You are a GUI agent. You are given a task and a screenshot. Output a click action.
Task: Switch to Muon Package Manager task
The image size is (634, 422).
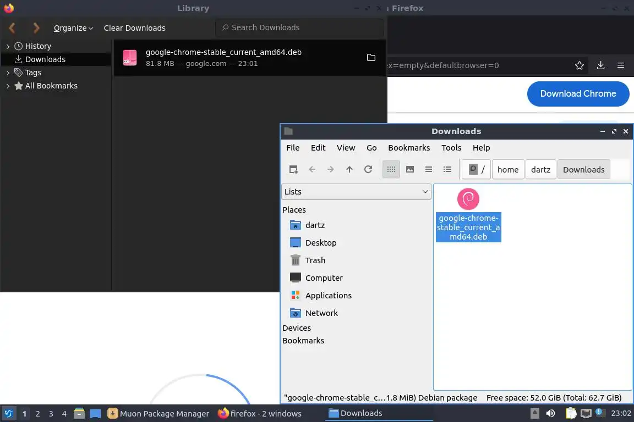tap(158, 414)
